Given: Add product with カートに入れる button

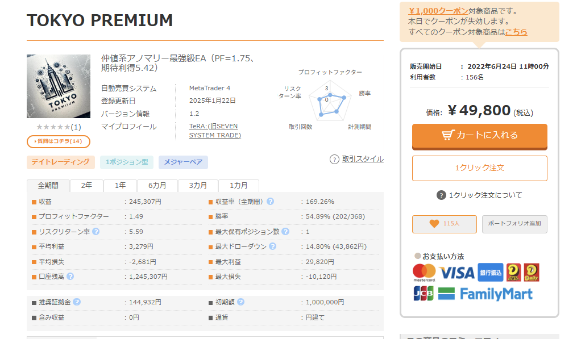Looking at the screenshot, I should pyautogui.click(x=479, y=136).
